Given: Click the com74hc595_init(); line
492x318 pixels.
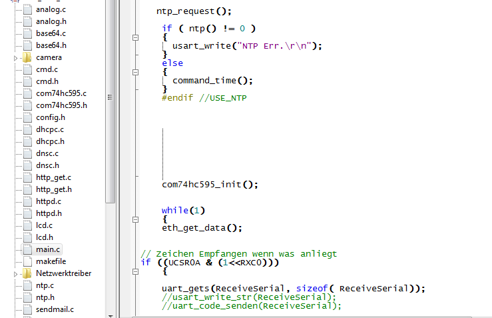Looking at the screenshot, I should (x=210, y=185).
